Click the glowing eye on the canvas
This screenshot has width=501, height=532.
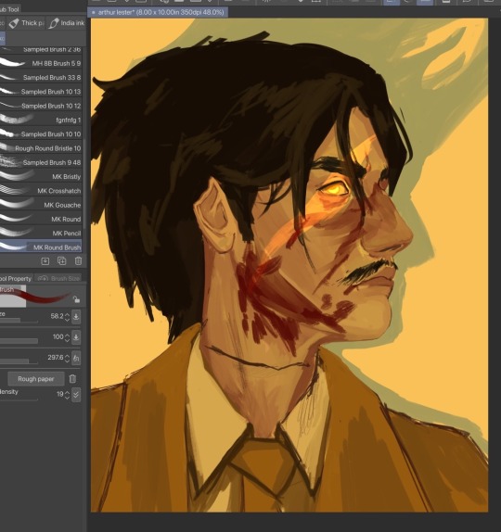[334, 190]
